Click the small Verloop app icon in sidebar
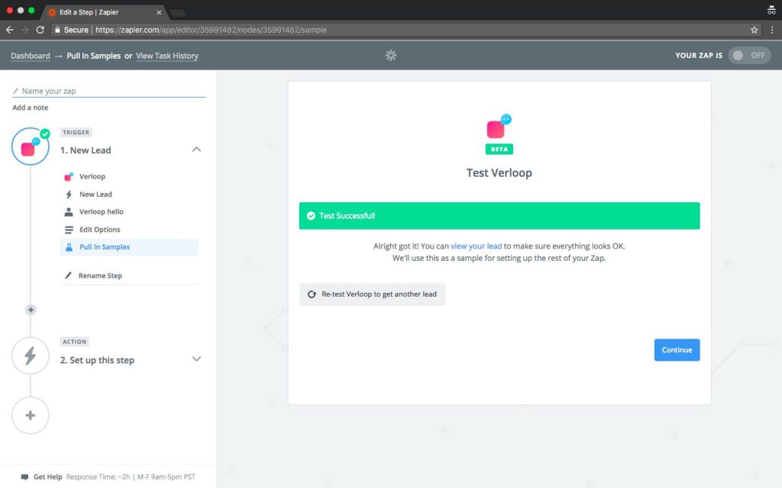 (69, 177)
